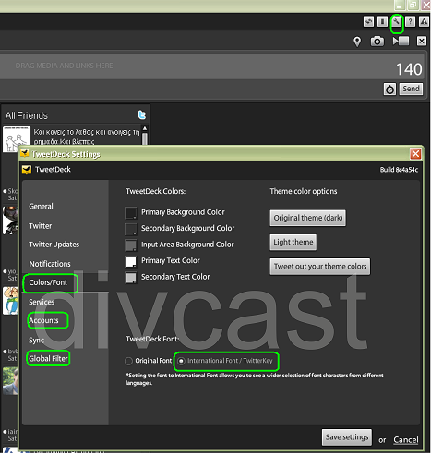Click the tweet compose input area

click(x=212, y=66)
